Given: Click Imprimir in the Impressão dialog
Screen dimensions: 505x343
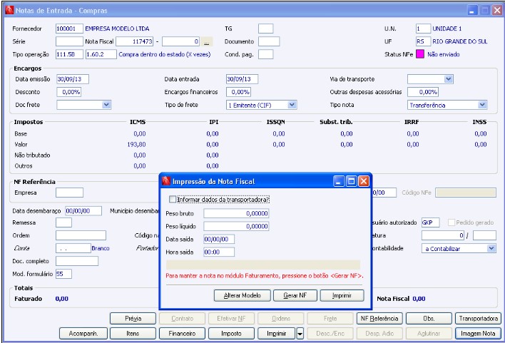Looking at the screenshot, I should click(342, 295).
